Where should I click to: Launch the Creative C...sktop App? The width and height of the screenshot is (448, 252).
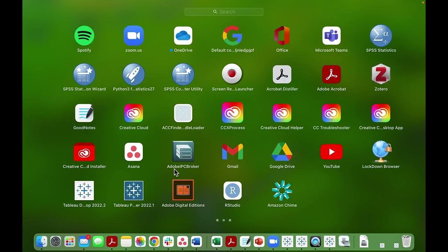click(x=381, y=113)
